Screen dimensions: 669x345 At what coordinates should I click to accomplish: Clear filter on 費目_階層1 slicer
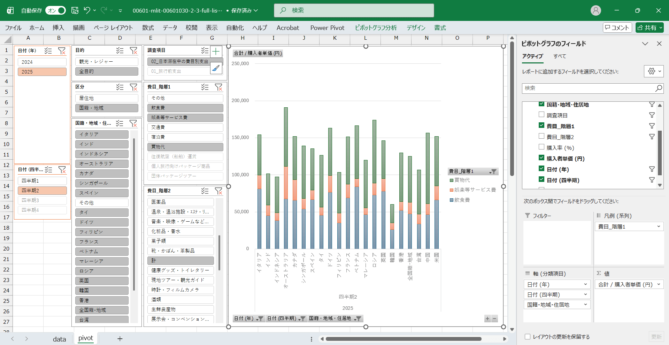[x=218, y=87]
